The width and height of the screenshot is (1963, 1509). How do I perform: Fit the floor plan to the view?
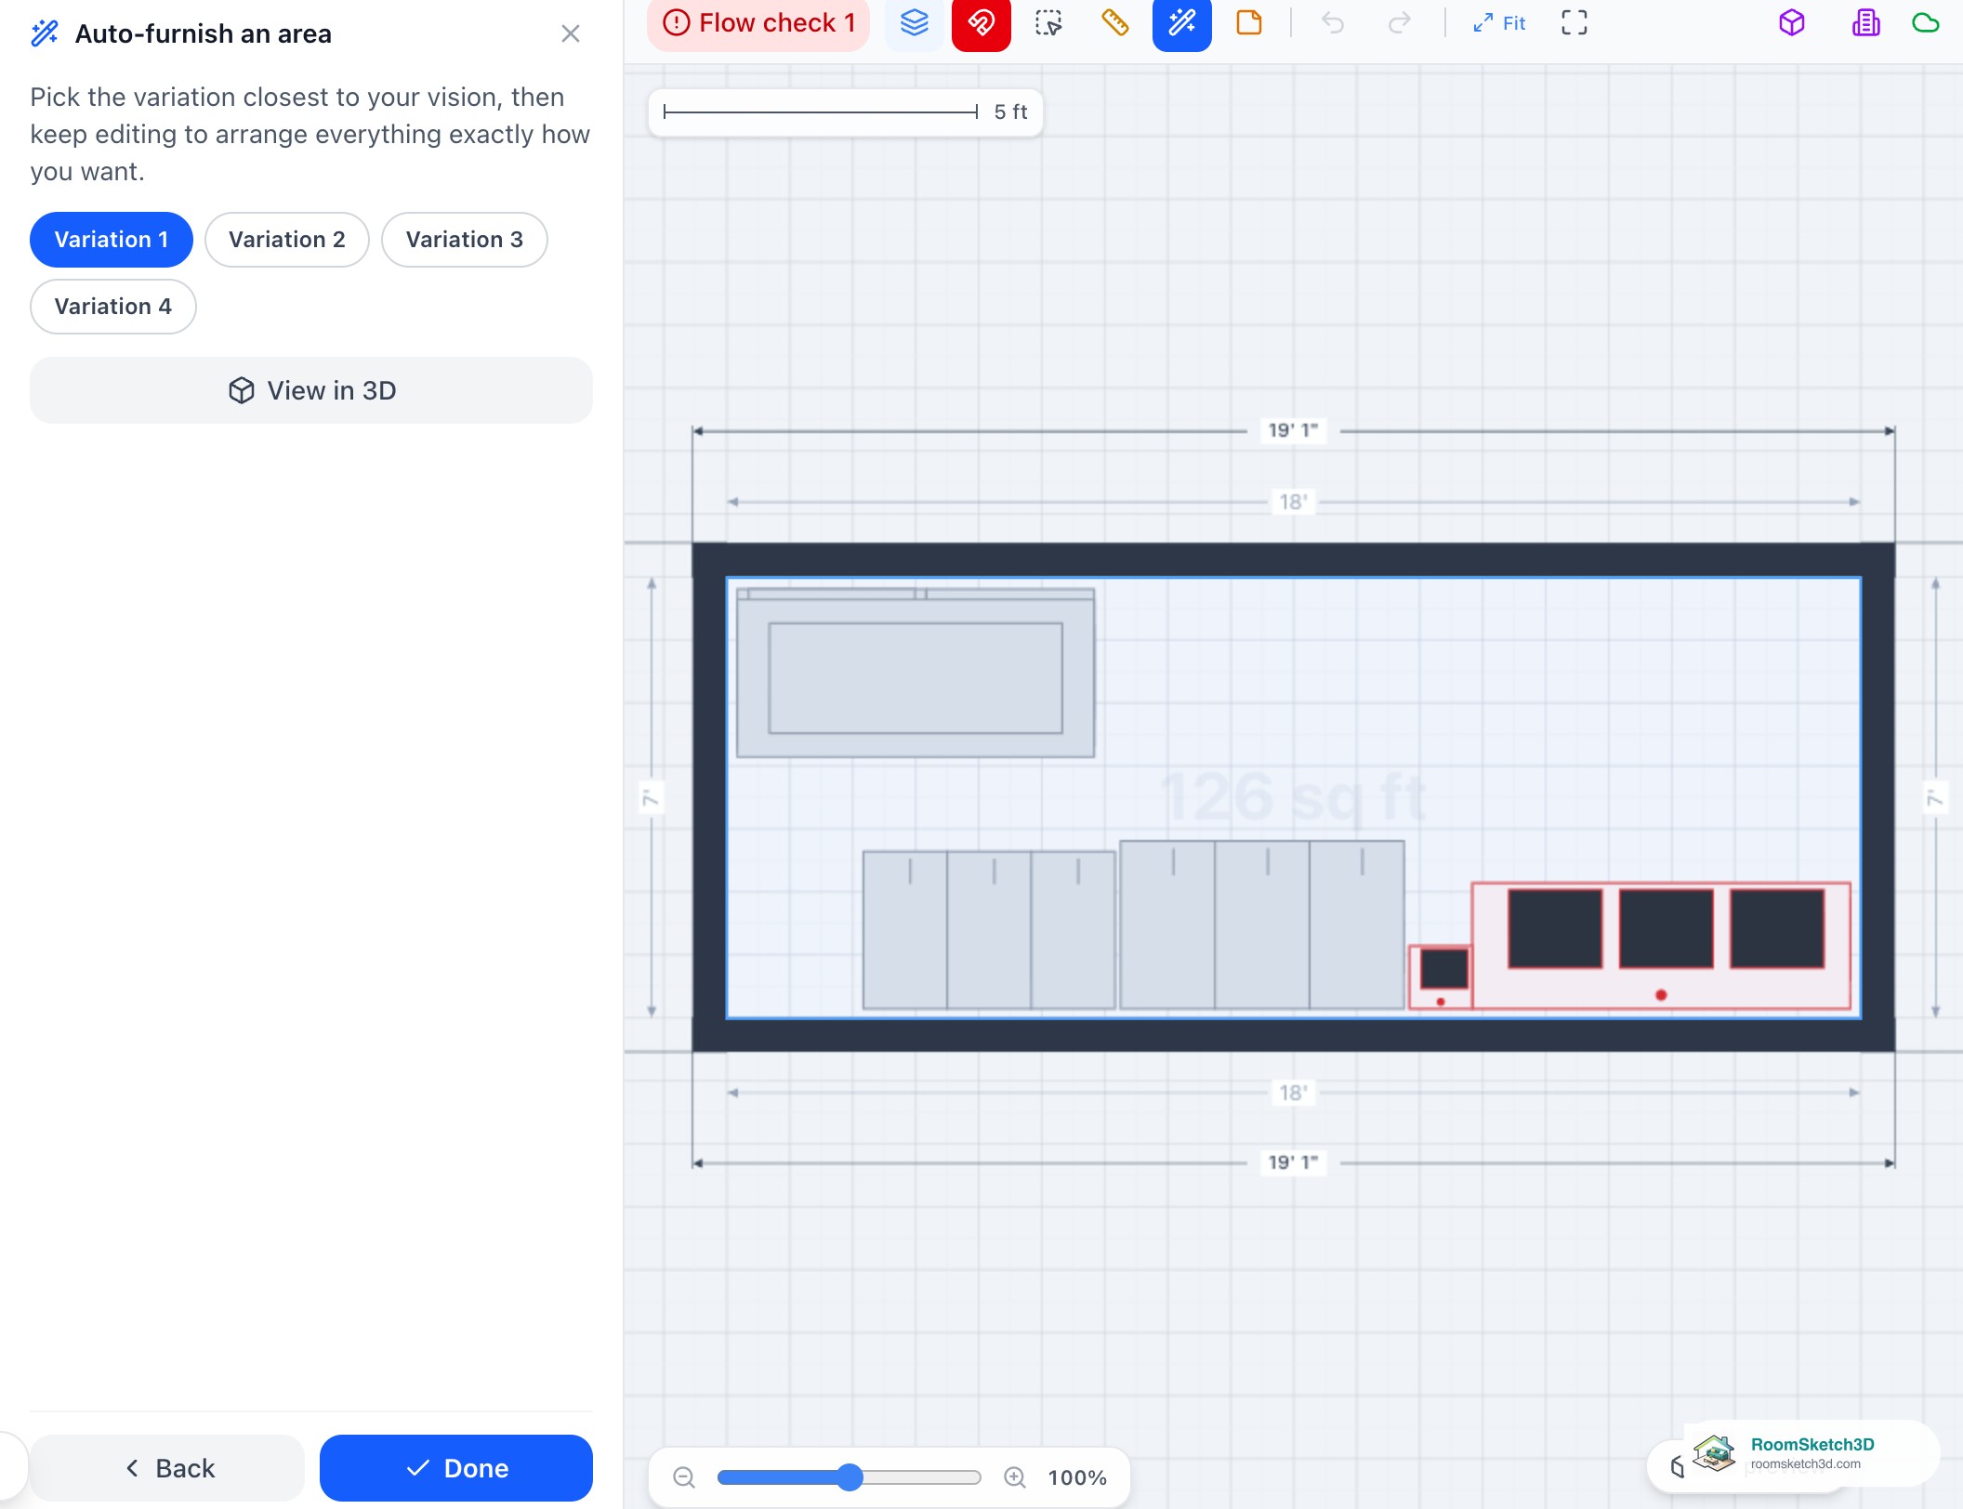click(1499, 23)
